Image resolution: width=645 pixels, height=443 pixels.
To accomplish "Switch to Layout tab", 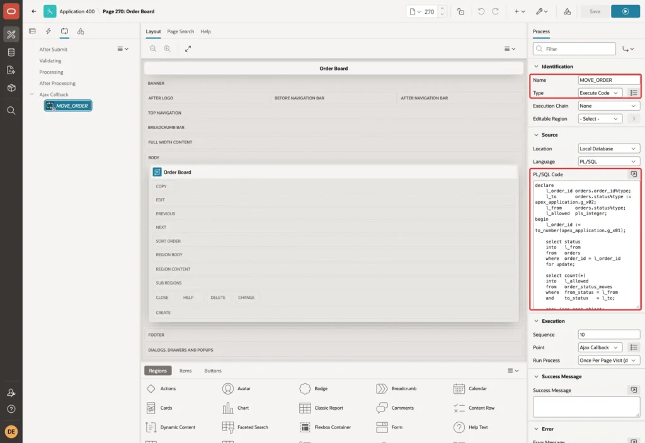I will (x=153, y=31).
